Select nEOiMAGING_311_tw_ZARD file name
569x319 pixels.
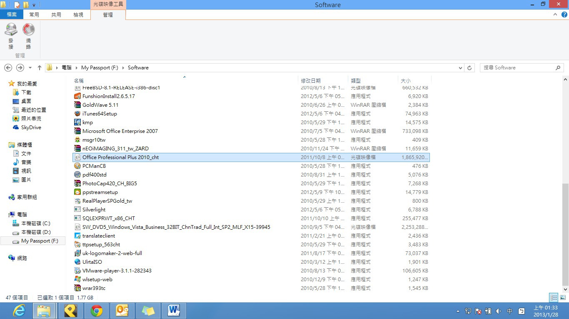coord(115,149)
